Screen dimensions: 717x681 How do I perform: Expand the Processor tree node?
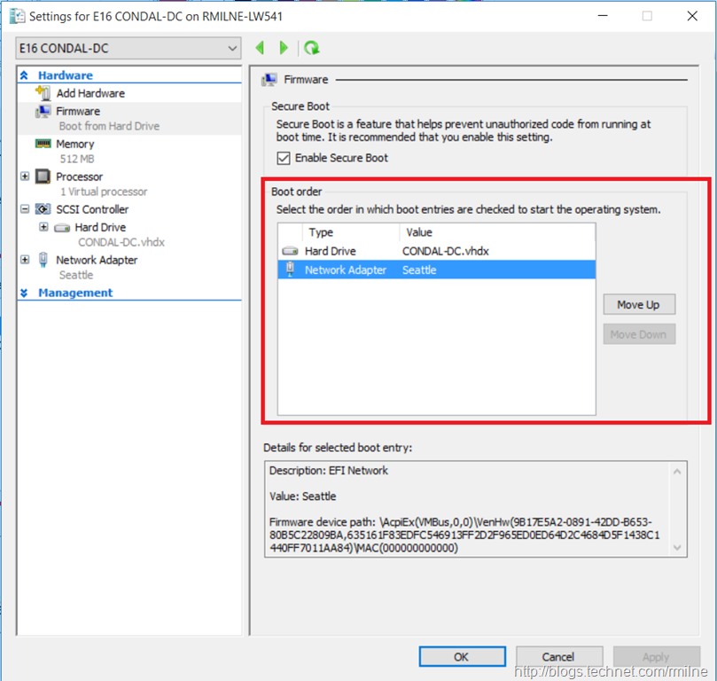[x=25, y=176]
